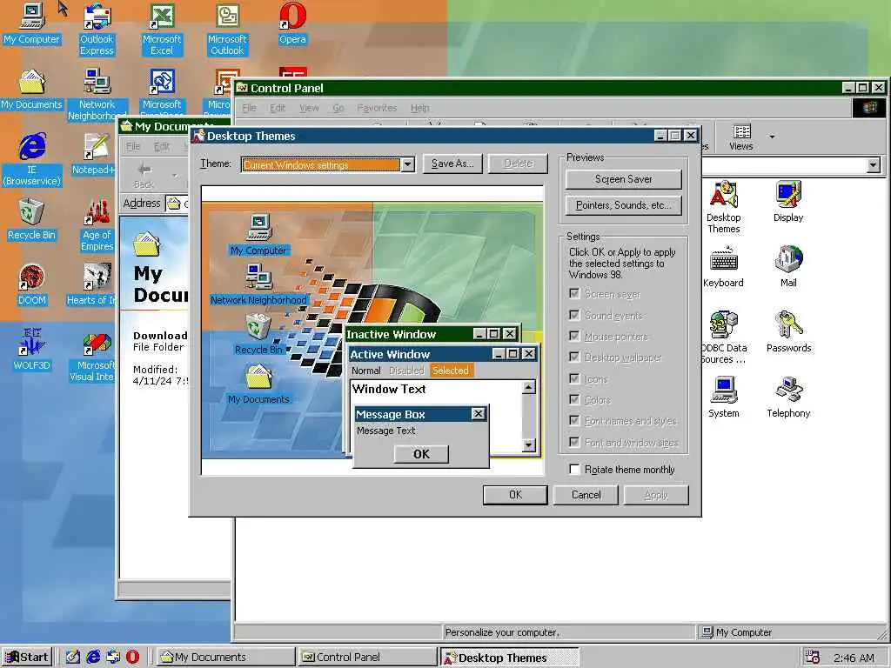Click the Back button in My Documents window
Viewport: 891px width, 668px height.
tap(144, 176)
